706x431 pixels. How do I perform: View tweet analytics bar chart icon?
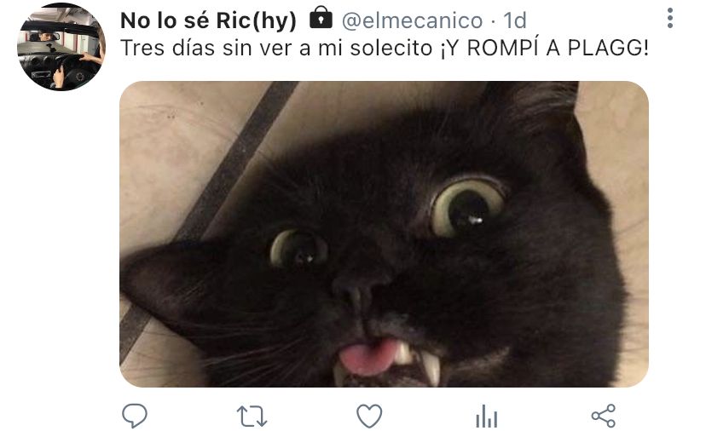pos(487,416)
